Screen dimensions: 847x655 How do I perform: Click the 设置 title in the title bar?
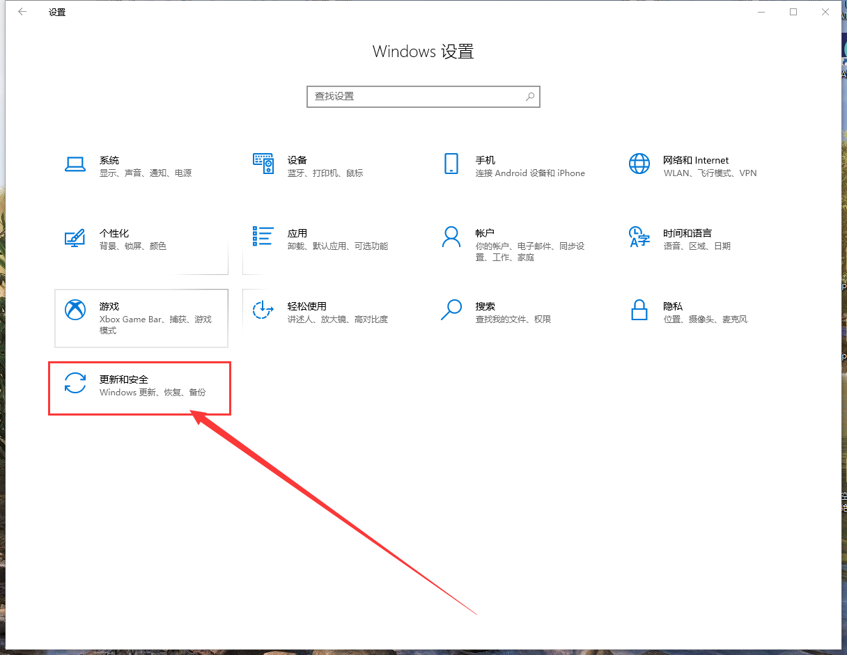56,12
